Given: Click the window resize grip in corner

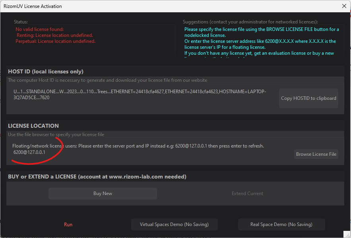Looking at the screenshot, I should tap(347, 234).
